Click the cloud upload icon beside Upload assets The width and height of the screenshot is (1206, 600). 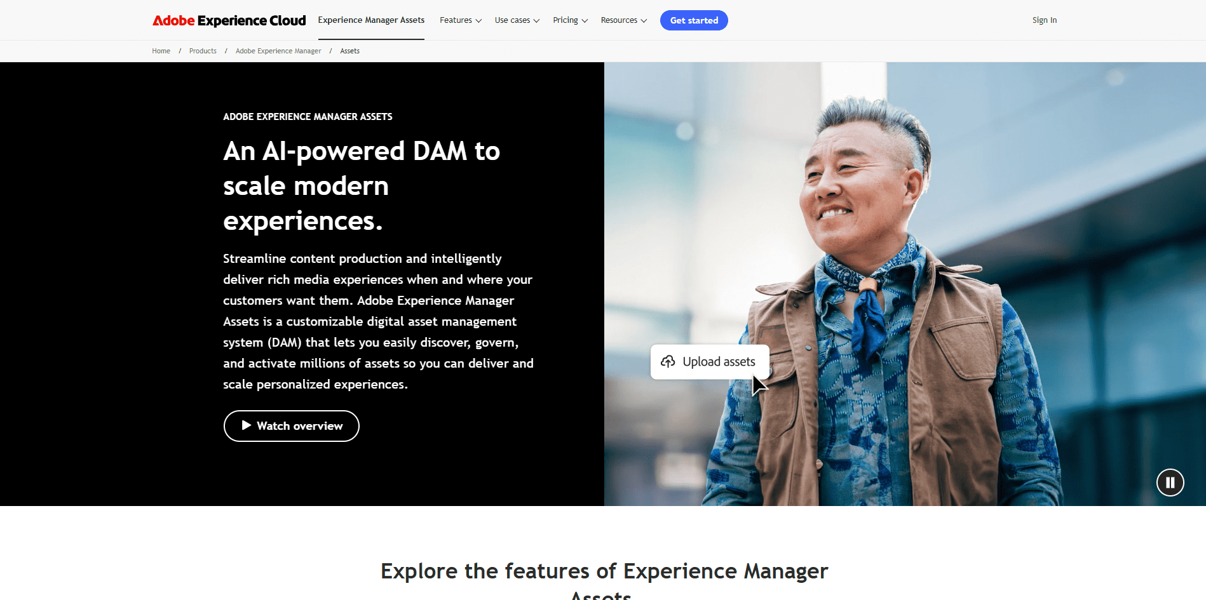pyautogui.click(x=668, y=362)
